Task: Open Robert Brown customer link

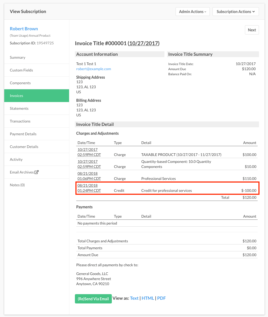Action: [24, 29]
